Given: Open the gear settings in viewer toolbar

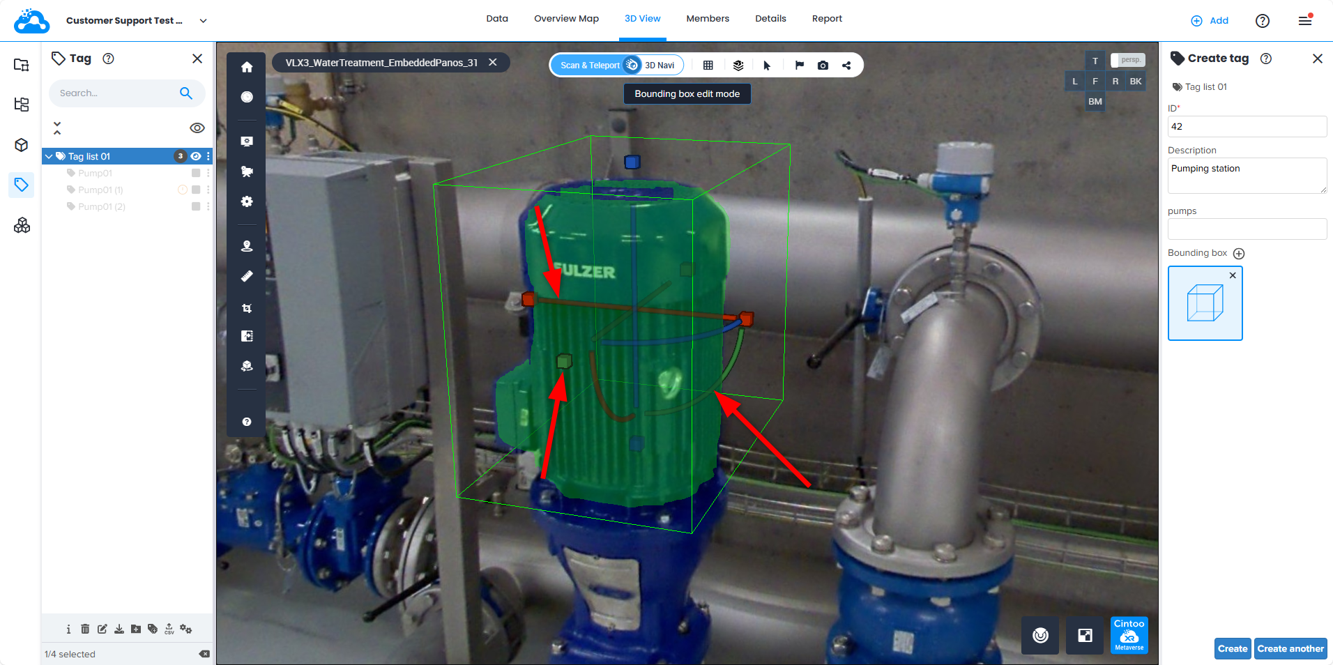Looking at the screenshot, I should click(x=247, y=201).
